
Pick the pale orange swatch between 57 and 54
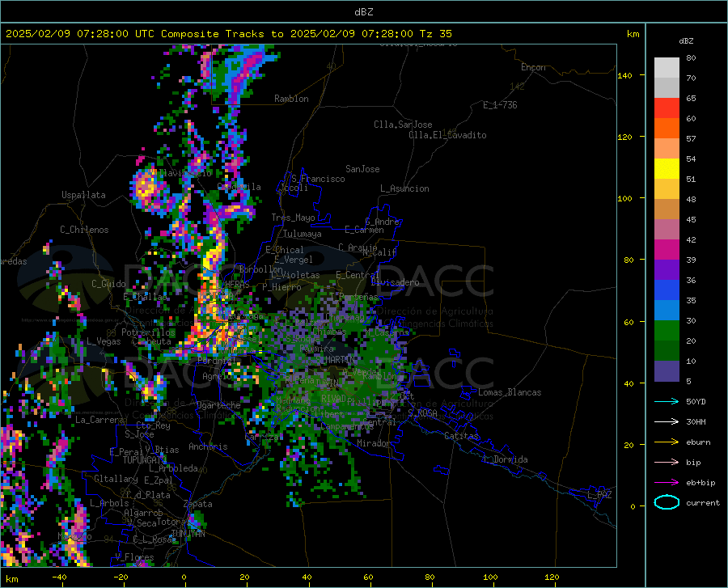pyautogui.click(x=667, y=149)
